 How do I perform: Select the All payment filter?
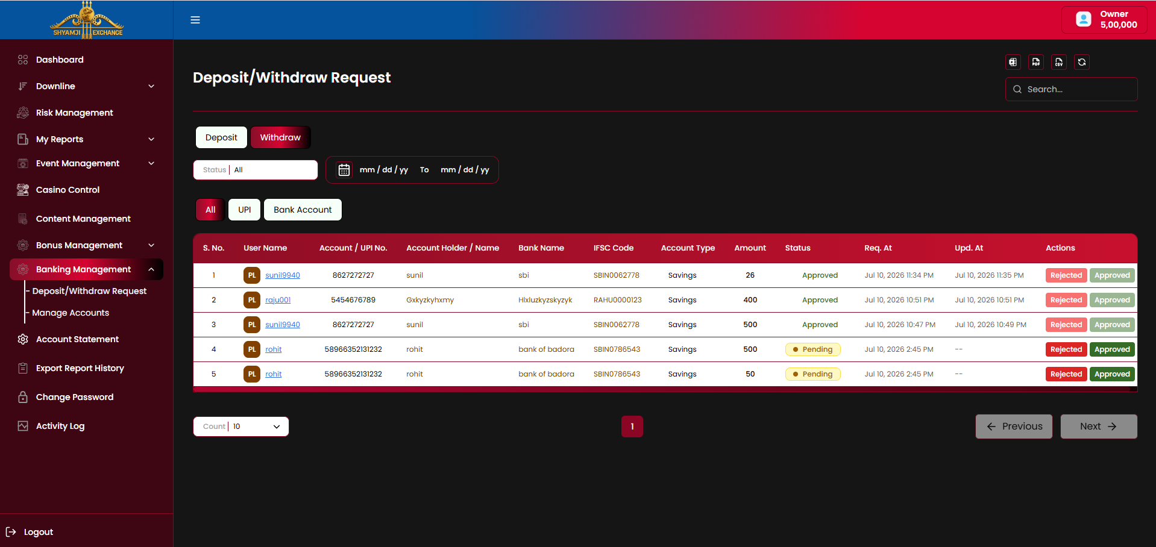coord(210,210)
